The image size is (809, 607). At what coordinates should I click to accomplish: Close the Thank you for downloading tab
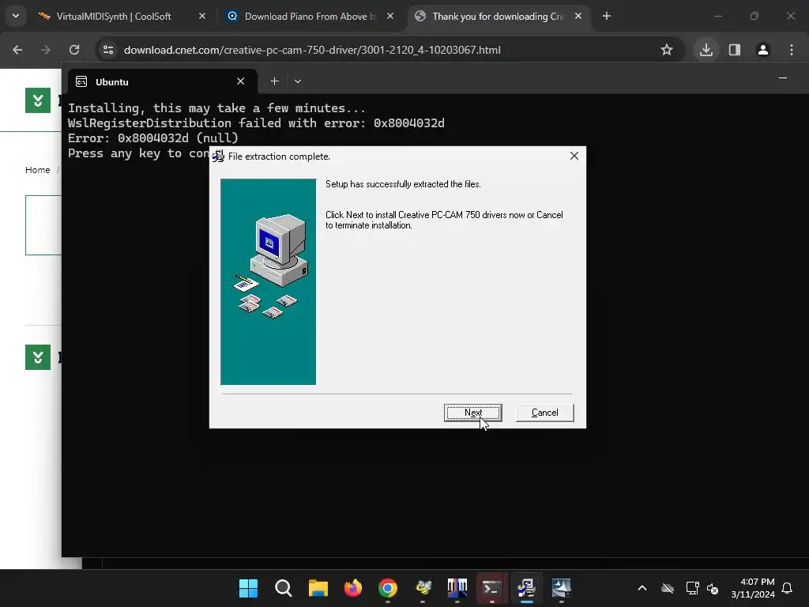[x=578, y=17]
